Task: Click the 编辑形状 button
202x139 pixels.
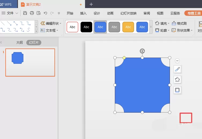Action: (x=51, y=23)
